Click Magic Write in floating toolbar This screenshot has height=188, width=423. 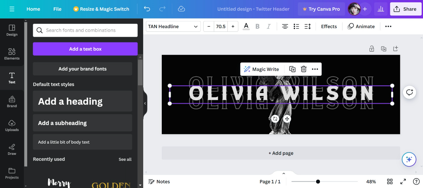click(262, 69)
